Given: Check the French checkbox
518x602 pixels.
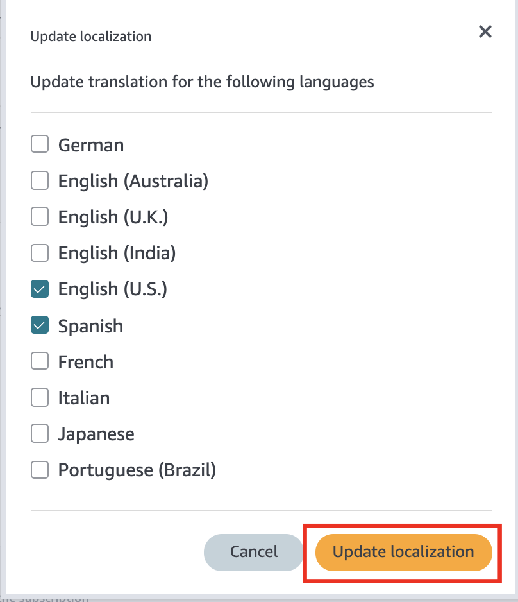Looking at the screenshot, I should click(39, 361).
